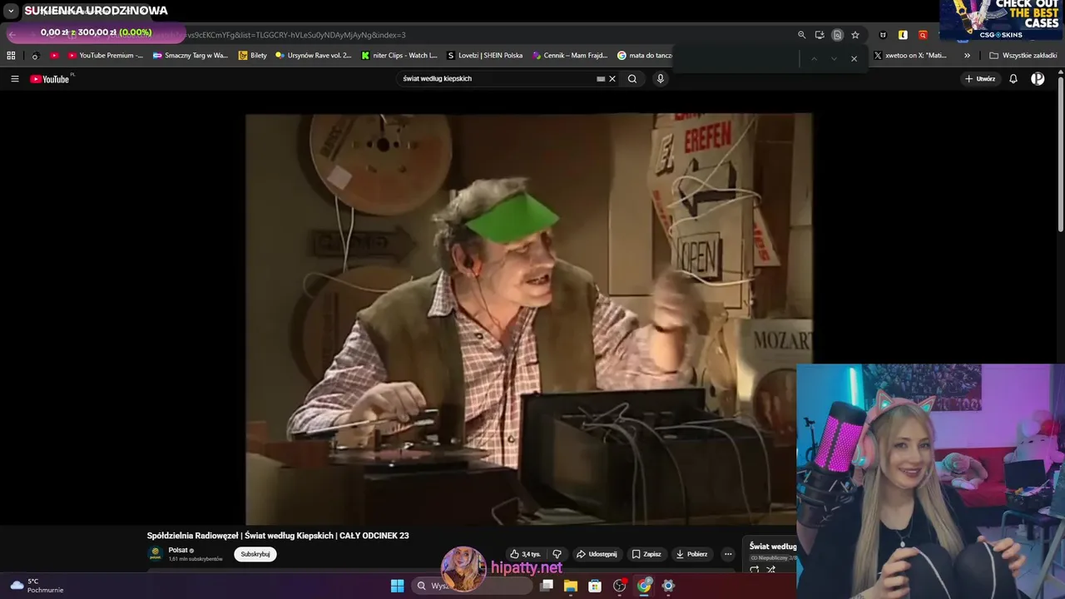Expand hidden bookmarks with double chevron
The height and width of the screenshot is (599, 1065).
(x=967, y=56)
